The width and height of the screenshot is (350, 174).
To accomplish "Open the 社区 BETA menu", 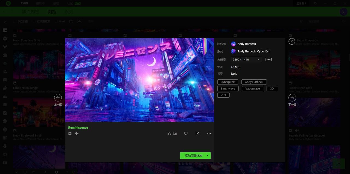I will point(74,4).
